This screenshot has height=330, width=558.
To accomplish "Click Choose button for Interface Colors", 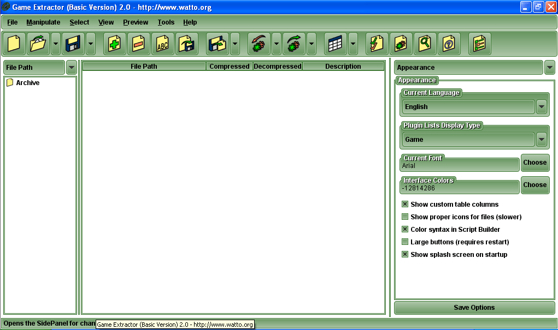I will 535,185.
